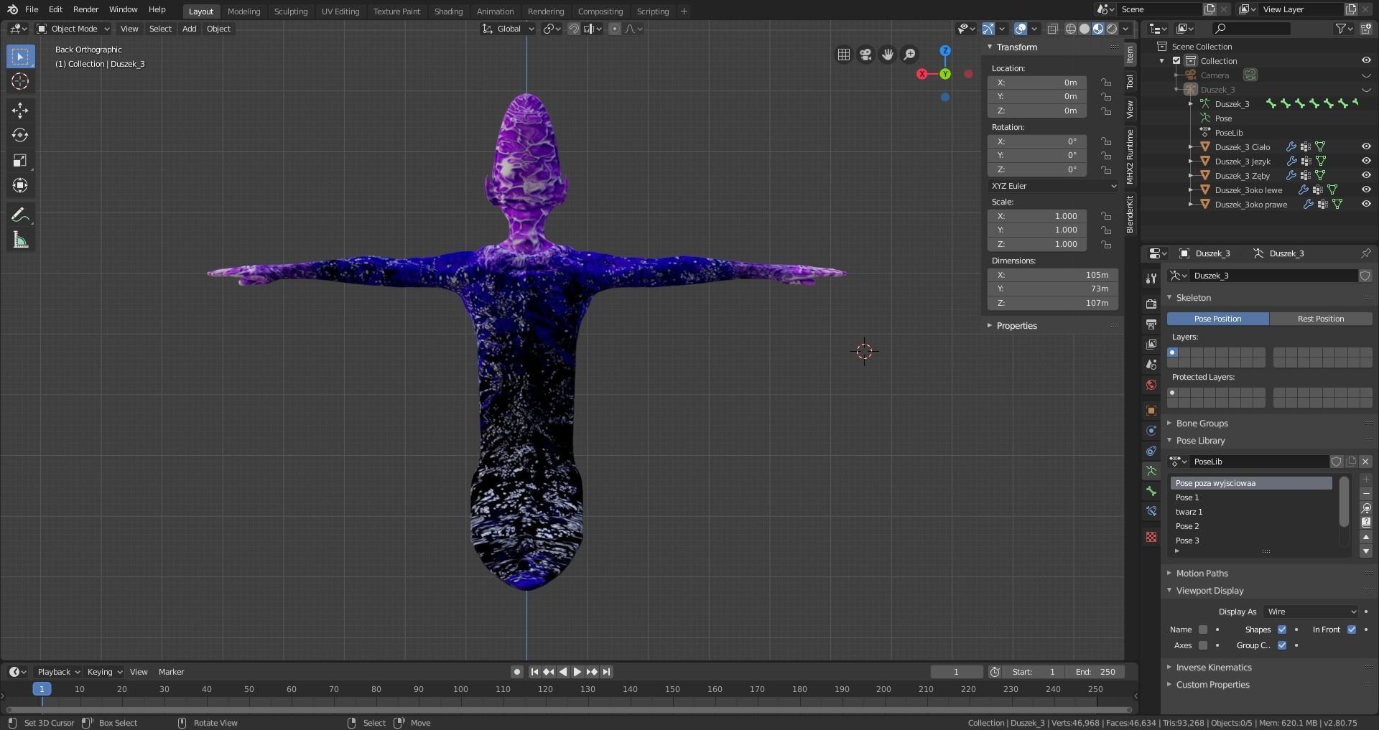Expand the Inverse Kinematics panel

pos(1213,668)
